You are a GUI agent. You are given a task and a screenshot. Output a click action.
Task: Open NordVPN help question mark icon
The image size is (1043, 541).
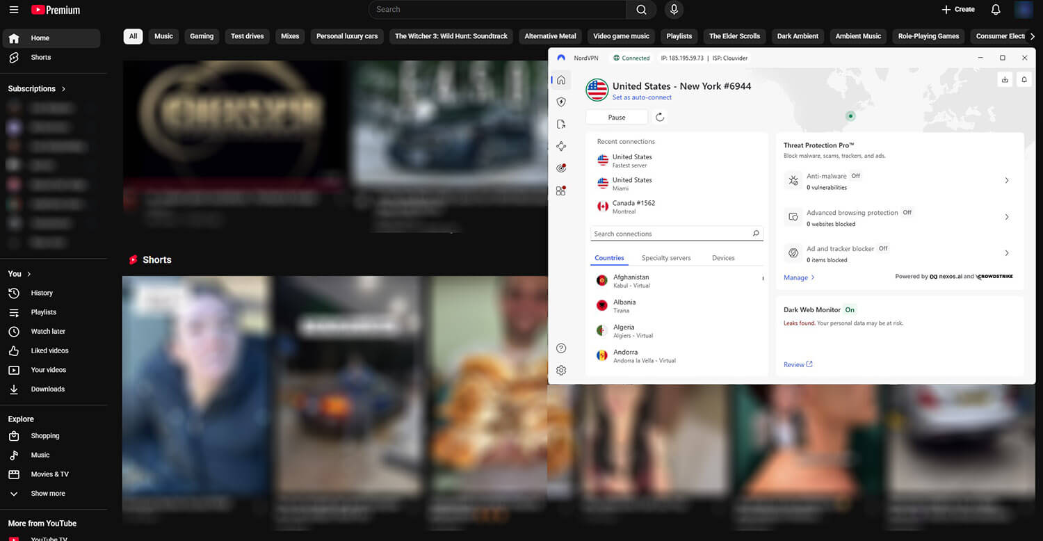(561, 348)
